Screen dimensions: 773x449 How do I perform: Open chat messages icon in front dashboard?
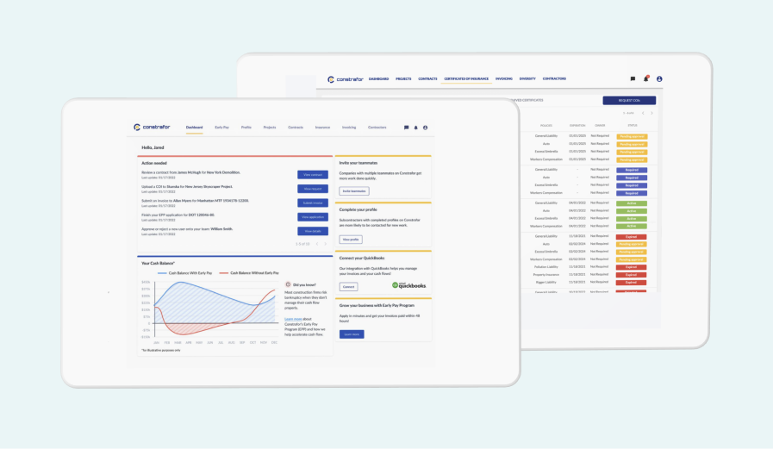(406, 128)
